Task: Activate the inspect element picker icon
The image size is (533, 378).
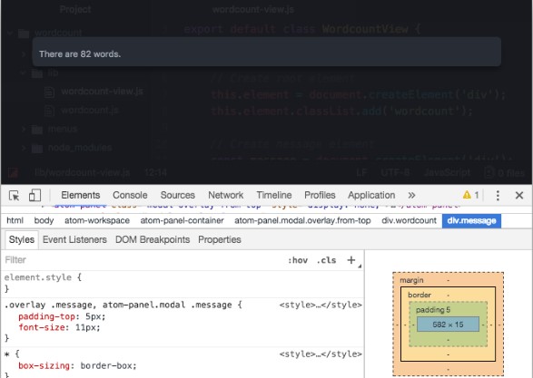Action: click(x=14, y=196)
